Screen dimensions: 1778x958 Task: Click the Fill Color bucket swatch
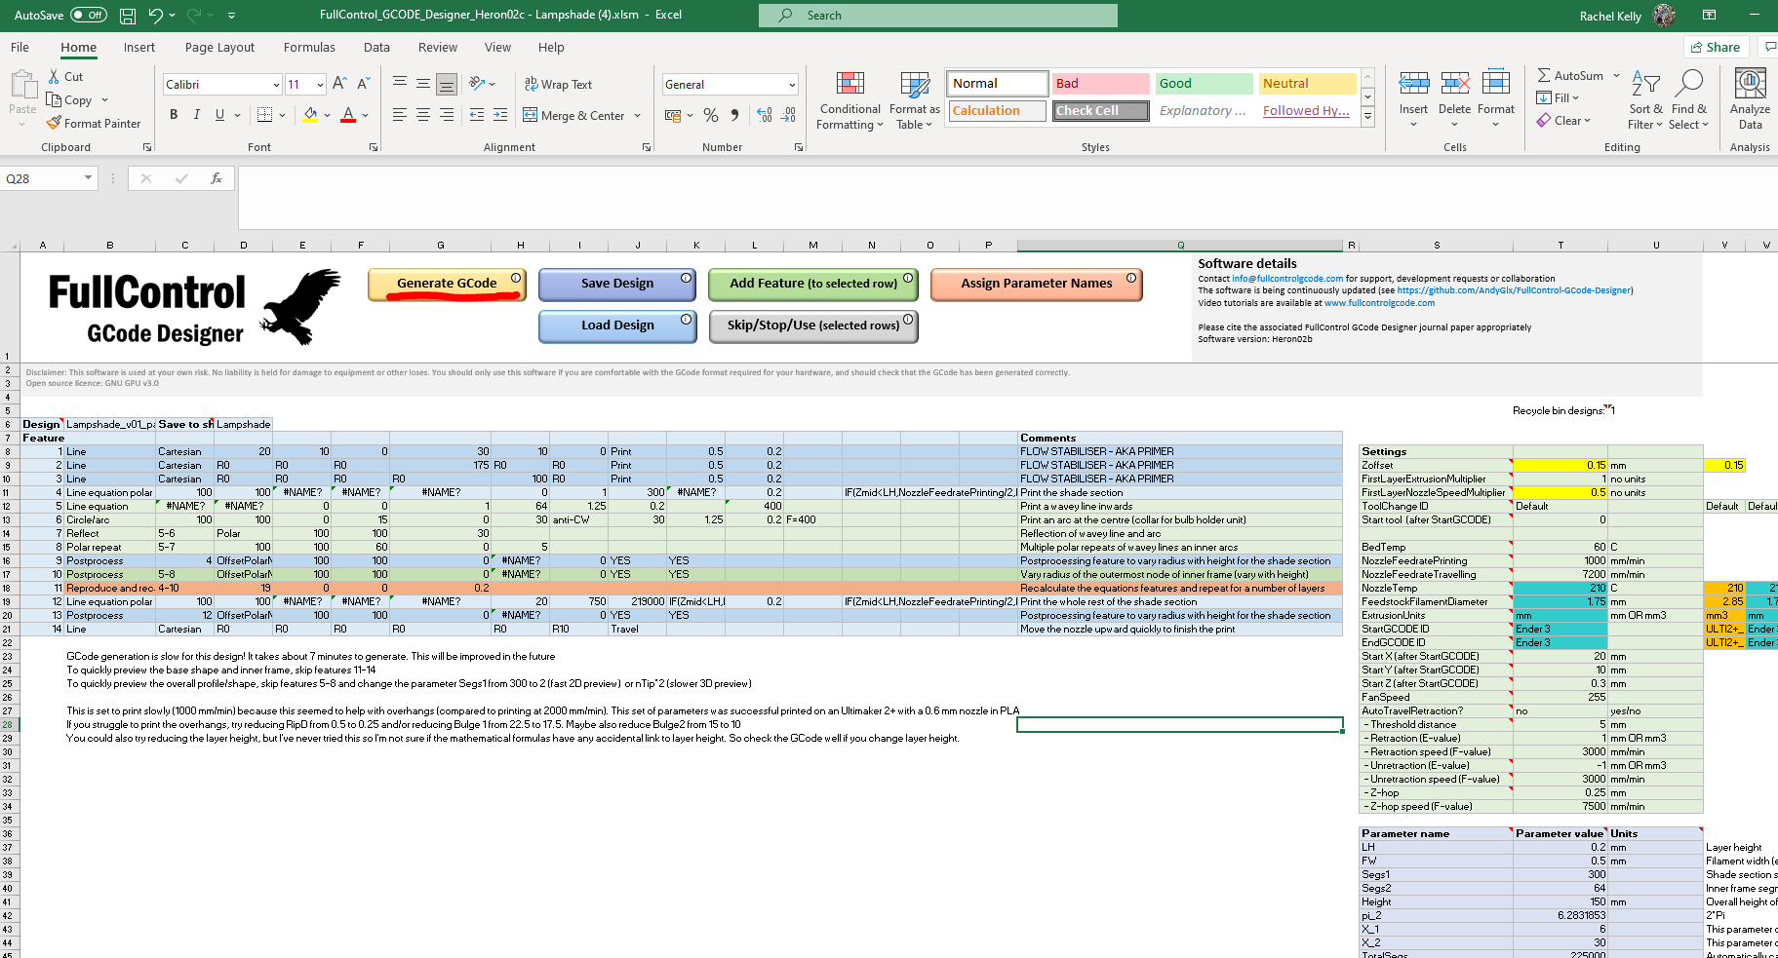[310, 115]
